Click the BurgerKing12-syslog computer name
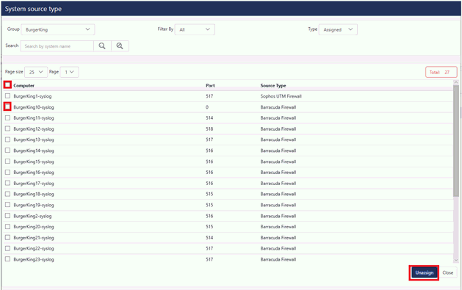This screenshot has height=290, width=462. point(34,129)
